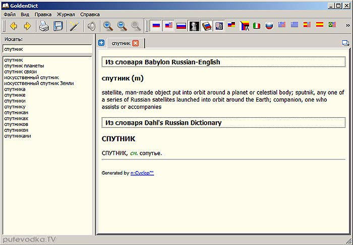Reset zoom with the plain magnifier icon
Screen dimensions: 353x245
click(x=136, y=26)
